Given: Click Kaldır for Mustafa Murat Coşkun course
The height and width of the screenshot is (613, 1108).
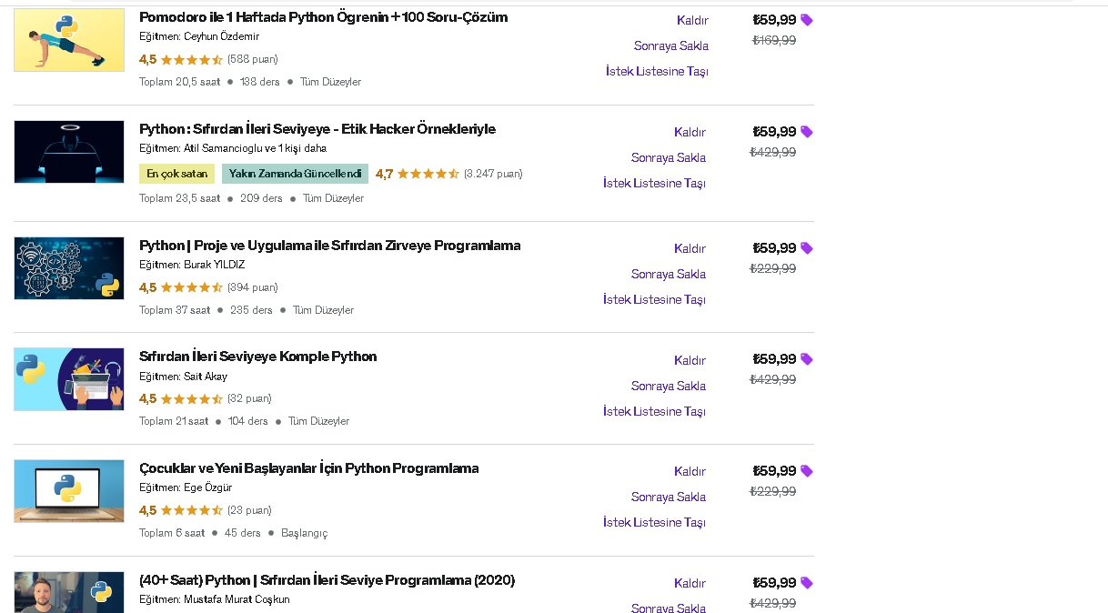Looking at the screenshot, I should (x=690, y=583).
